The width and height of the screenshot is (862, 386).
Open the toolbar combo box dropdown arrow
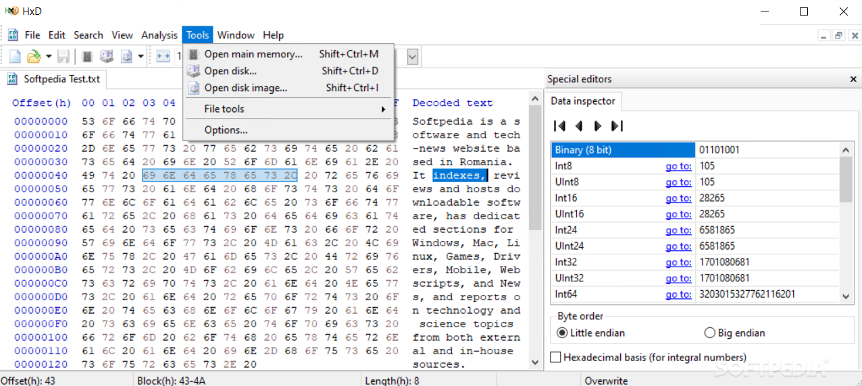tap(411, 57)
